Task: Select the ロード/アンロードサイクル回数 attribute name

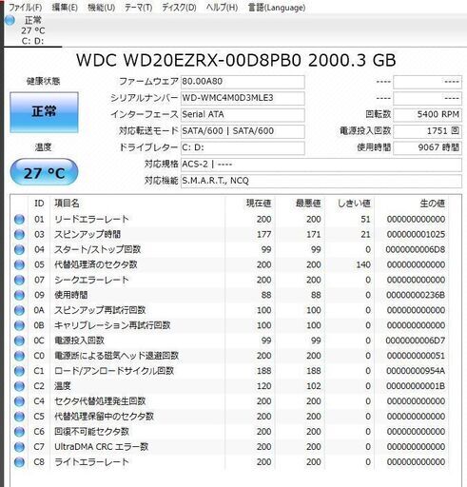Action: (x=114, y=371)
